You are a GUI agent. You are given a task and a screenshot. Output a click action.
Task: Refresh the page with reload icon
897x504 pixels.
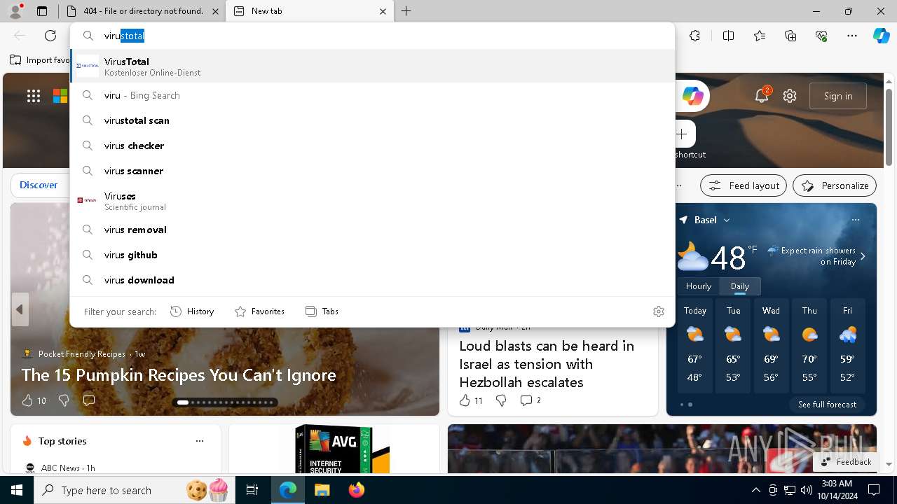(x=50, y=36)
